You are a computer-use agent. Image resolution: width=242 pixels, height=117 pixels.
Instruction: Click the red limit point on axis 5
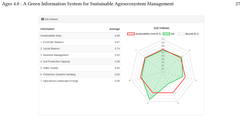coord(153,93)
